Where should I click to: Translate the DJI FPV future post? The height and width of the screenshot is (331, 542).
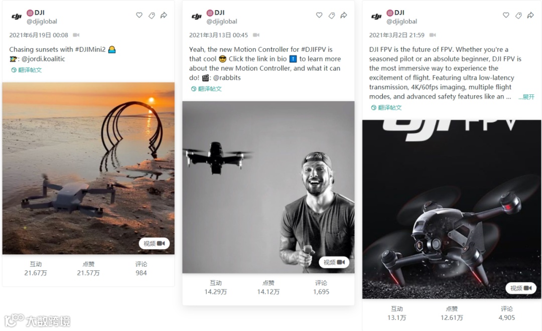[386, 107]
